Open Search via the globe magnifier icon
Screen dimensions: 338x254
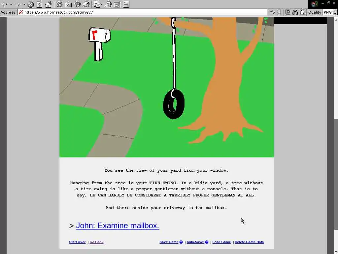[59, 4]
